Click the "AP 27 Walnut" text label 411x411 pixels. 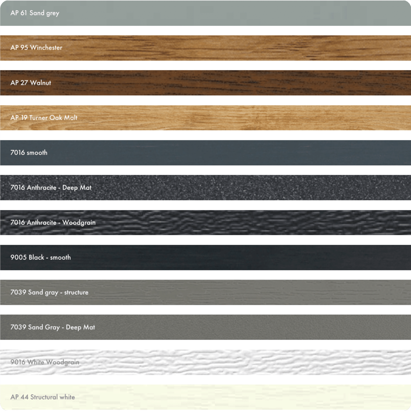click(31, 83)
